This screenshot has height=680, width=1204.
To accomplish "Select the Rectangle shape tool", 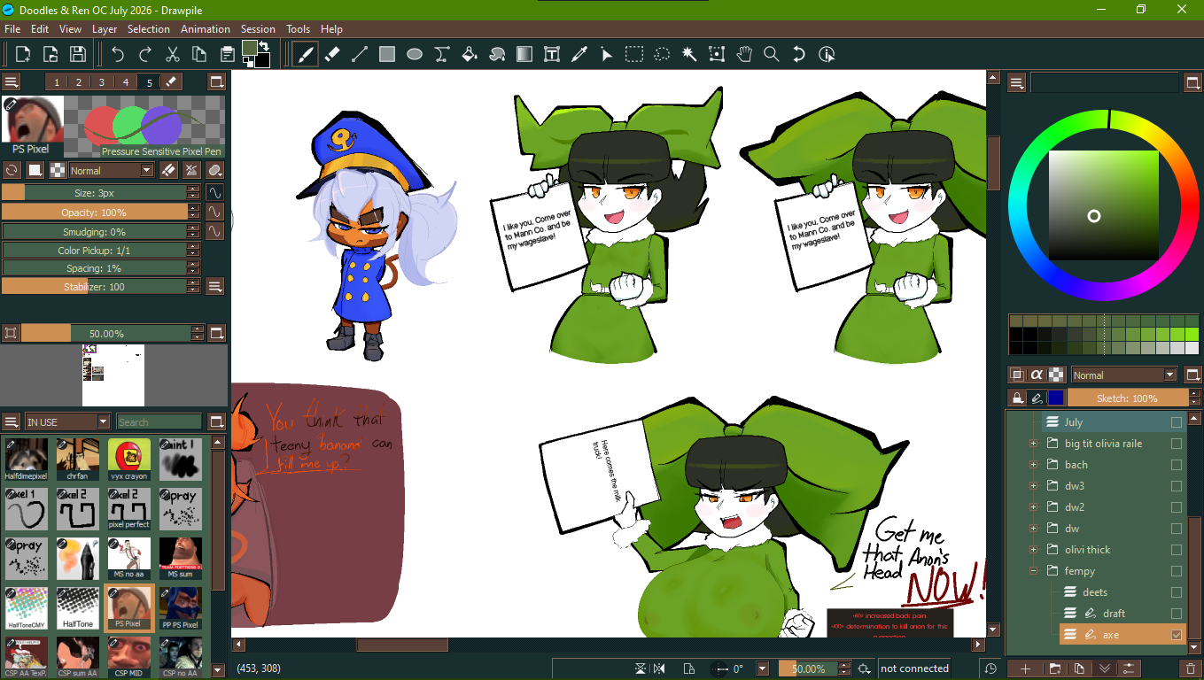I will tap(387, 54).
